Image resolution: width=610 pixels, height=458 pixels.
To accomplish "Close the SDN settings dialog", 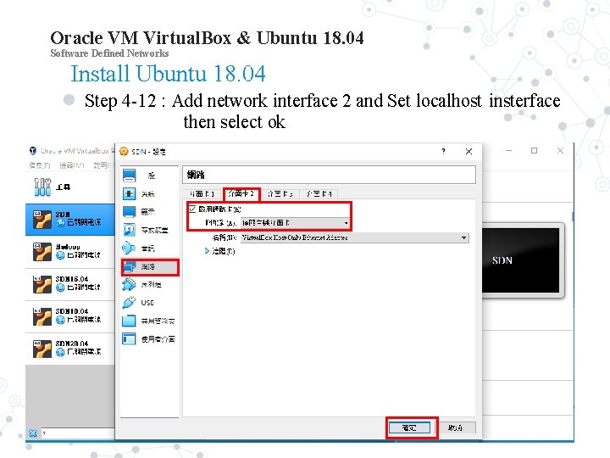I will coord(469,151).
